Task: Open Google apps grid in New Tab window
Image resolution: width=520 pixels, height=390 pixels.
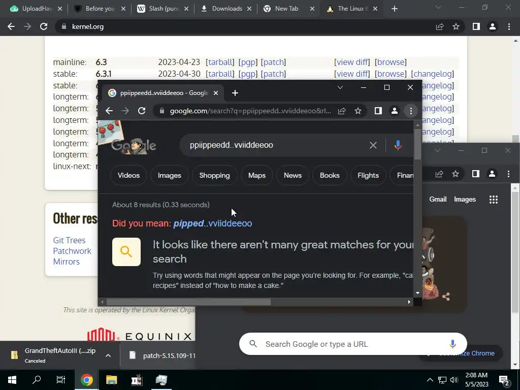Action: (494, 199)
